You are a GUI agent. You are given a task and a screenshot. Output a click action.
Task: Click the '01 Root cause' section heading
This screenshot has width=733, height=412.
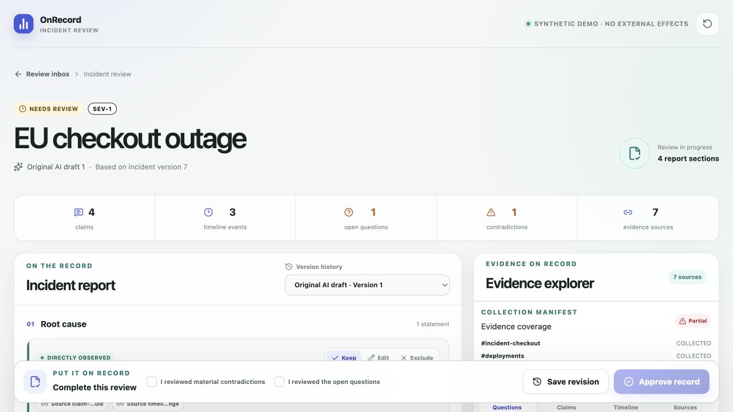(x=57, y=324)
